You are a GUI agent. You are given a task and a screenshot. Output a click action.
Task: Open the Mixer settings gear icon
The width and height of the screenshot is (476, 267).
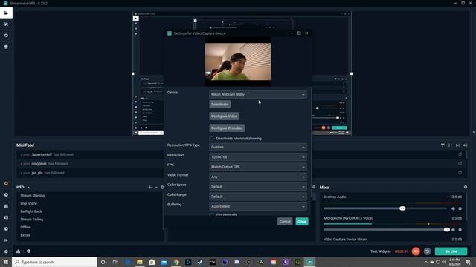coord(466,188)
